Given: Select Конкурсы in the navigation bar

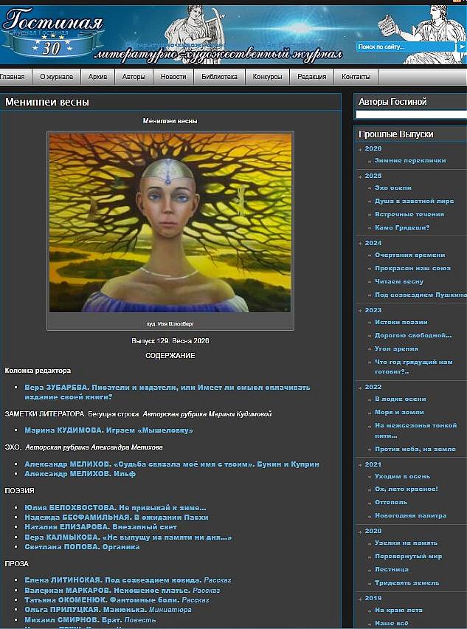Looking at the screenshot, I should click(267, 77).
